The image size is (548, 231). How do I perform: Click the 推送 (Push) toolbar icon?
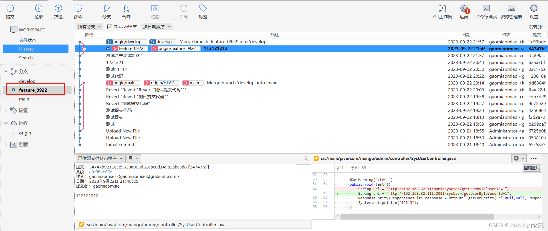(x=58, y=9)
